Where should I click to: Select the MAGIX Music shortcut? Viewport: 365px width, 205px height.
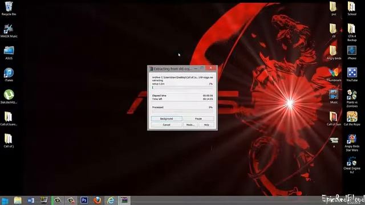9,30
